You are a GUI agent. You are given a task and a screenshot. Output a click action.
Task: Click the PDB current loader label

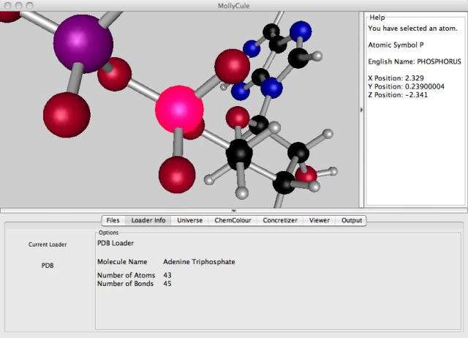pos(48,266)
